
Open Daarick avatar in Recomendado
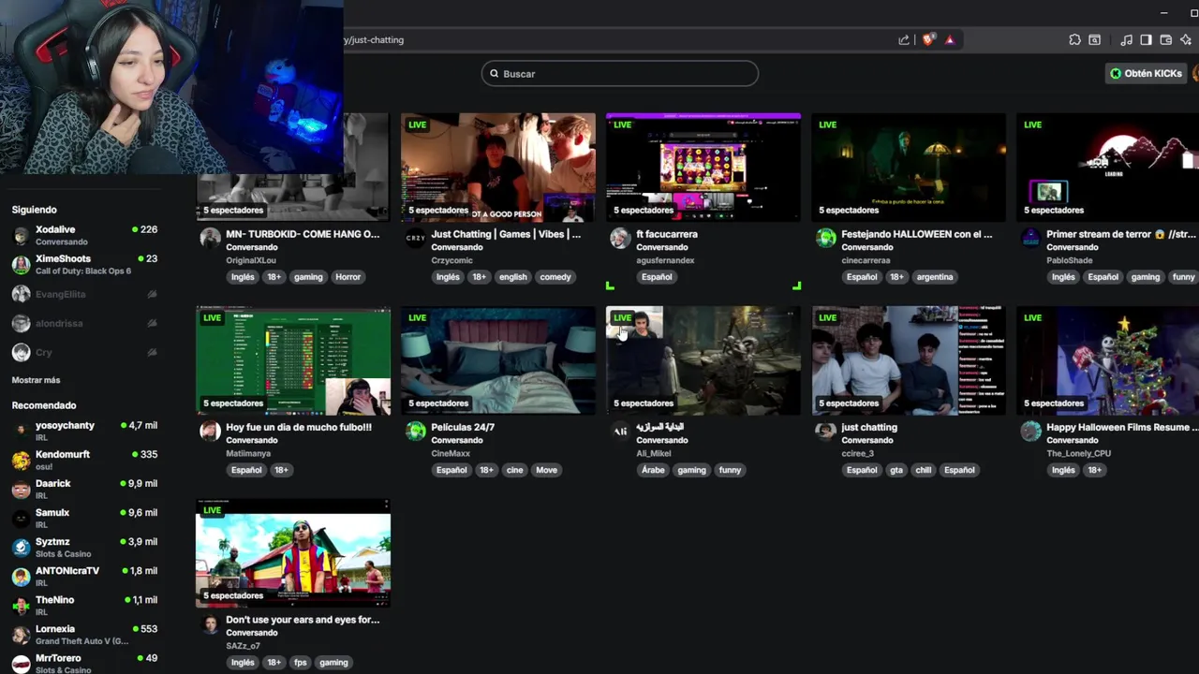point(21,490)
